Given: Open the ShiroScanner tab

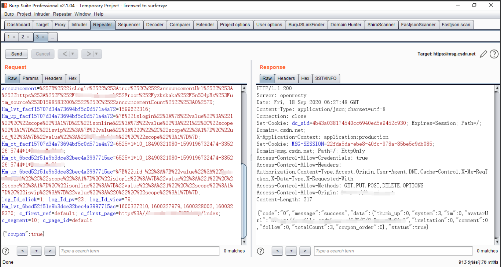Looking at the screenshot, I should [x=381, y=25].
